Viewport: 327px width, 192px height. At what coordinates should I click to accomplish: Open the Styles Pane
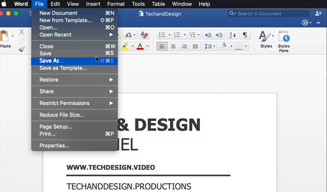pyautogui.click(x=284, y=41)
